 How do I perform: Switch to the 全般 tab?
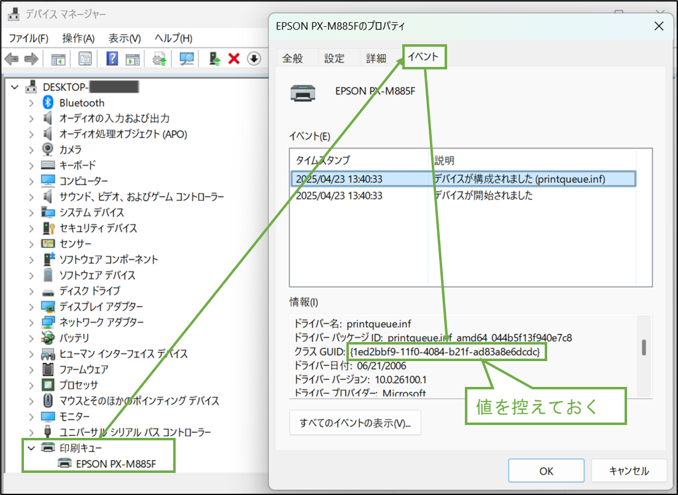[x=293, y=58]
